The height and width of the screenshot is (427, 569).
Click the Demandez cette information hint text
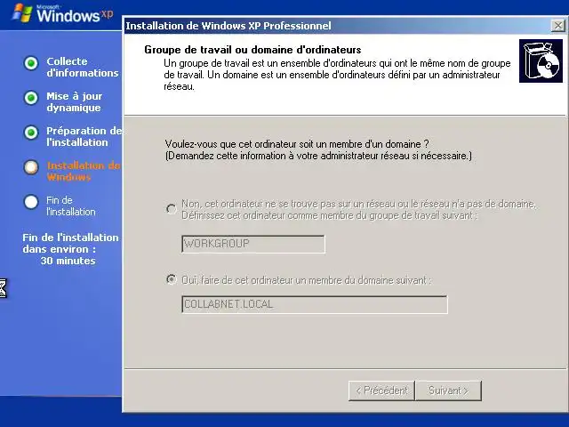[x=318, y=156]
